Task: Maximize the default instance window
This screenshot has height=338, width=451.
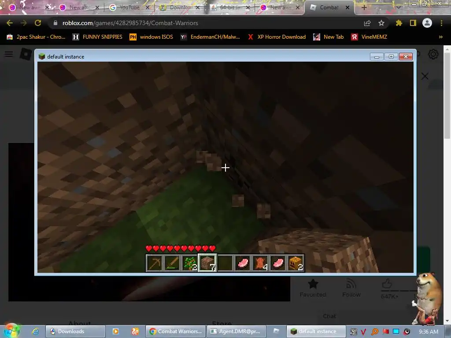Action: (x=391, y=57)
